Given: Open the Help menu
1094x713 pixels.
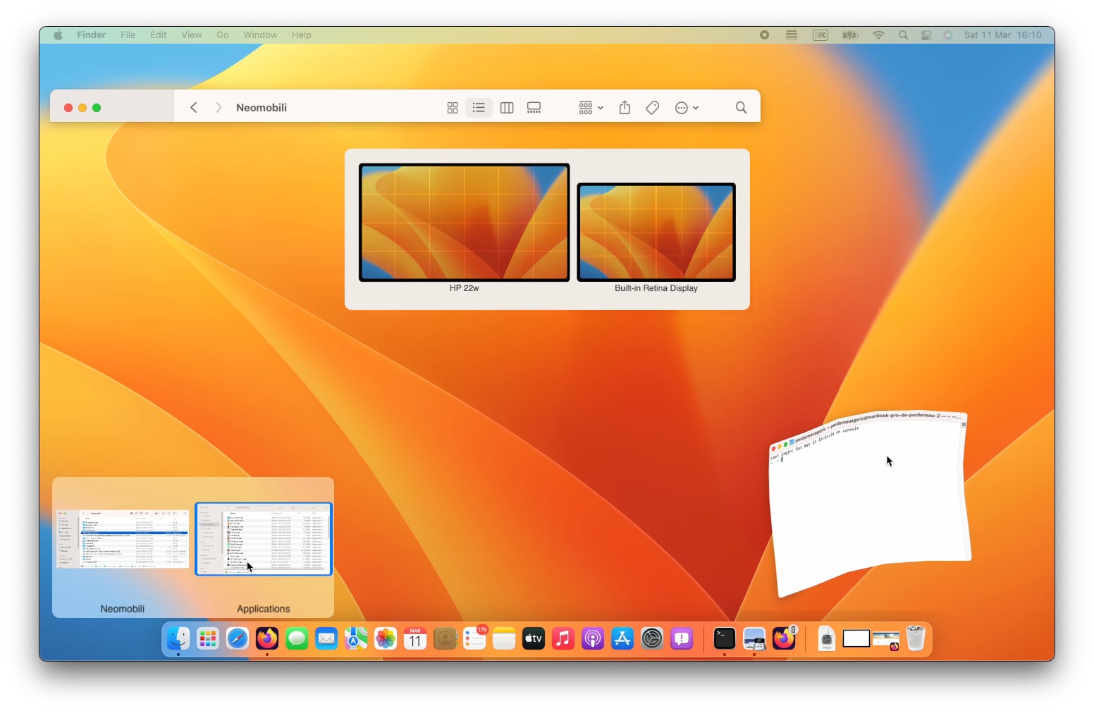Looking at the screenshot, I should click(x=301, y=35).
